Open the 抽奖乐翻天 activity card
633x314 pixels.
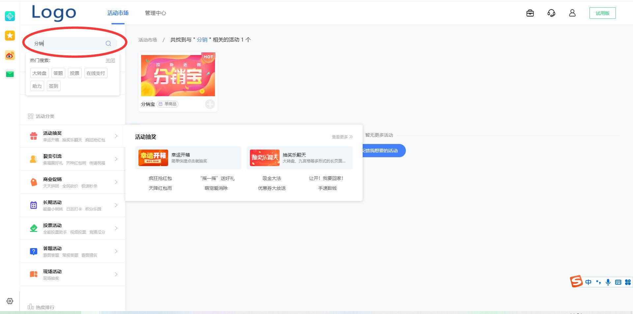300,158
